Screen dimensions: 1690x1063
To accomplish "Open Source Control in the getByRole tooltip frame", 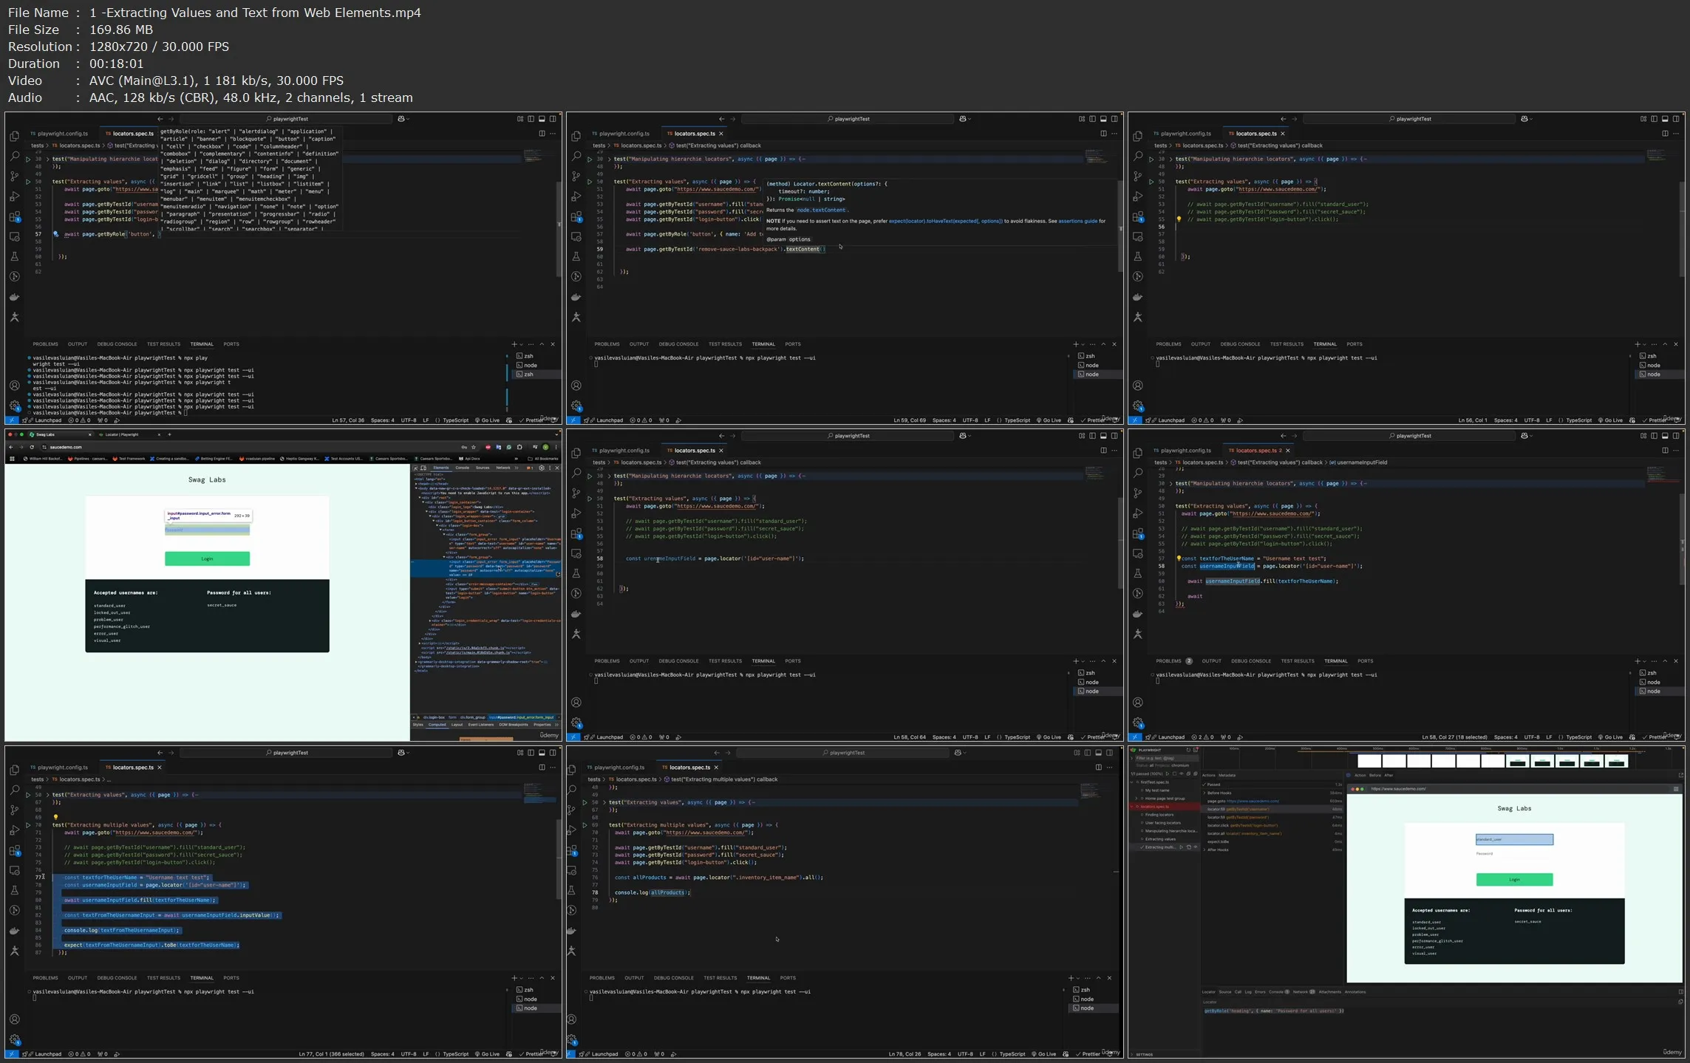I will coord(14,177).
